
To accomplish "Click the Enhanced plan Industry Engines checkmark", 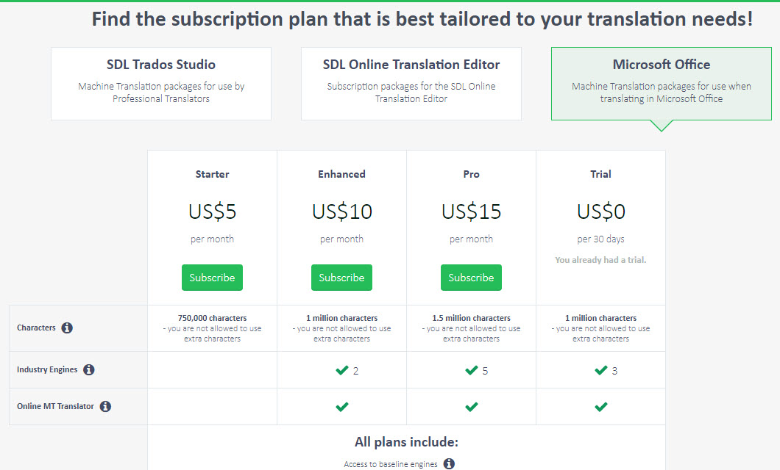I will 341,370.
